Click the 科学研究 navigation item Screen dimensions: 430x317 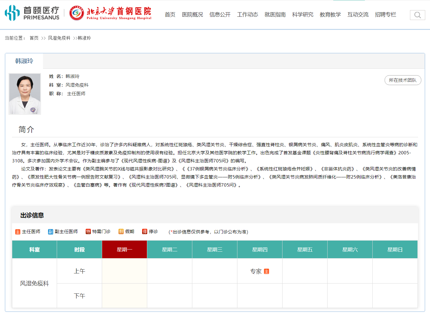[302, 15]
